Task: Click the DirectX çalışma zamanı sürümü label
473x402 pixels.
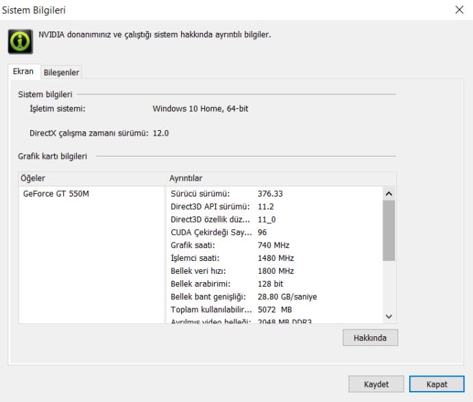Action: coord(88,133)
